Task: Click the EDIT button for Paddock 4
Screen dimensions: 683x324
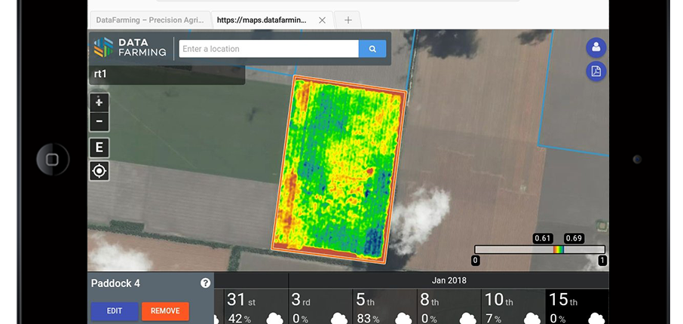Action: point(115,311)
